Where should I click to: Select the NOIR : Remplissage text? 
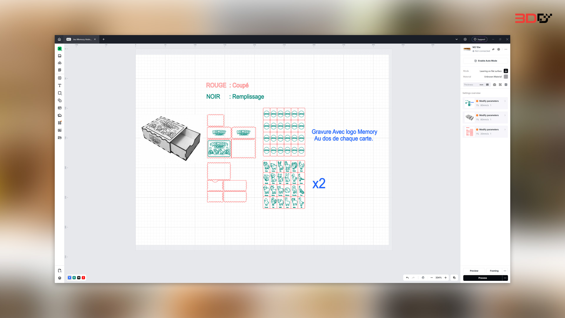point(235,97)
